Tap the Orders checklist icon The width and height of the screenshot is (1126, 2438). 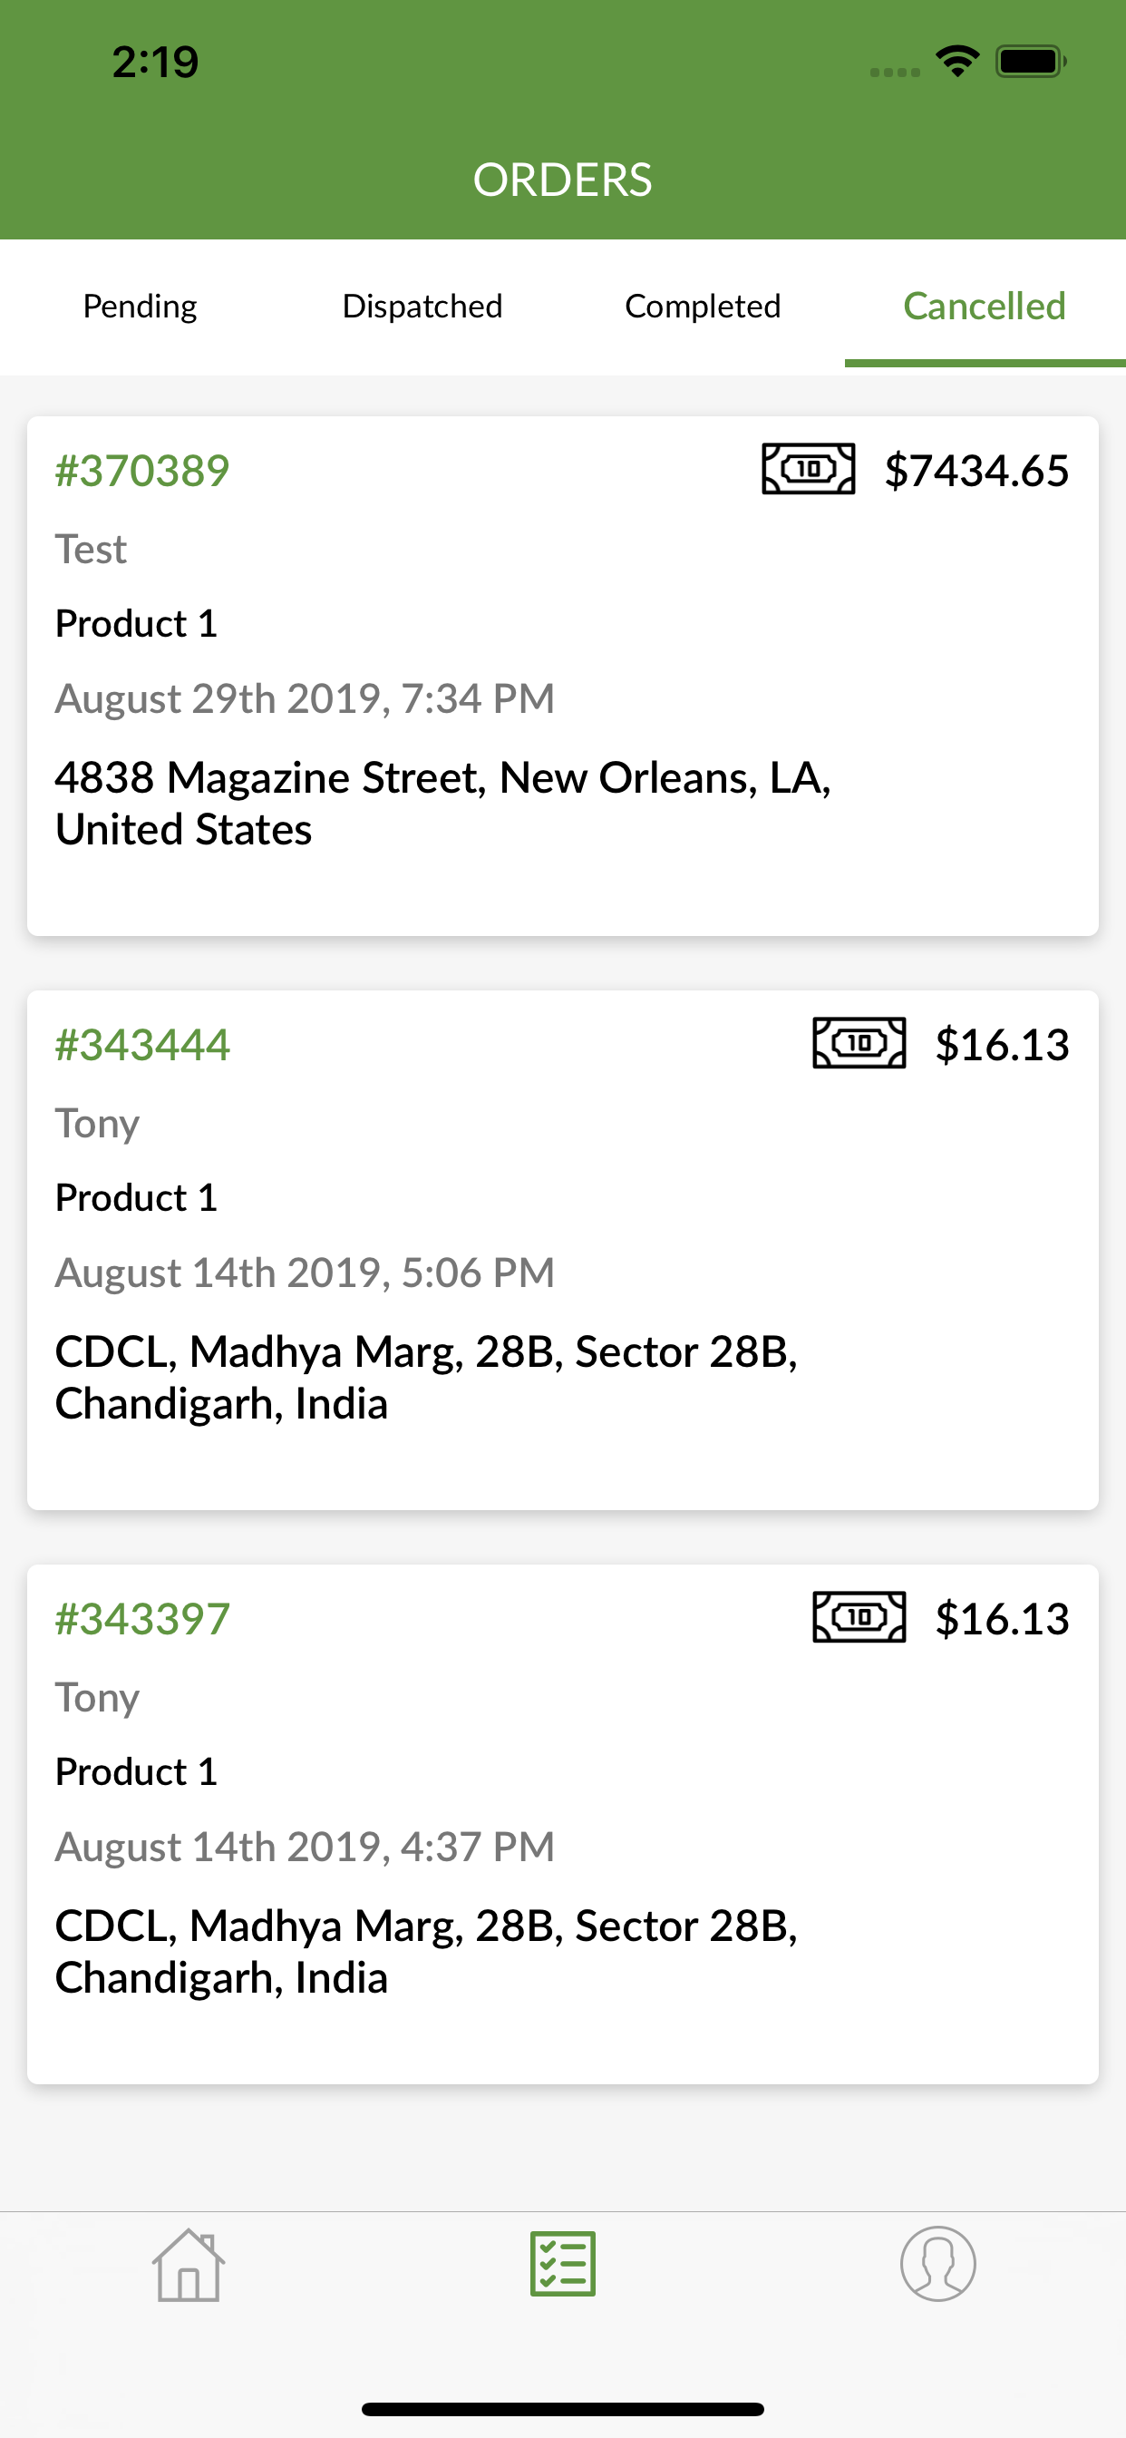tap(563, 2264)
